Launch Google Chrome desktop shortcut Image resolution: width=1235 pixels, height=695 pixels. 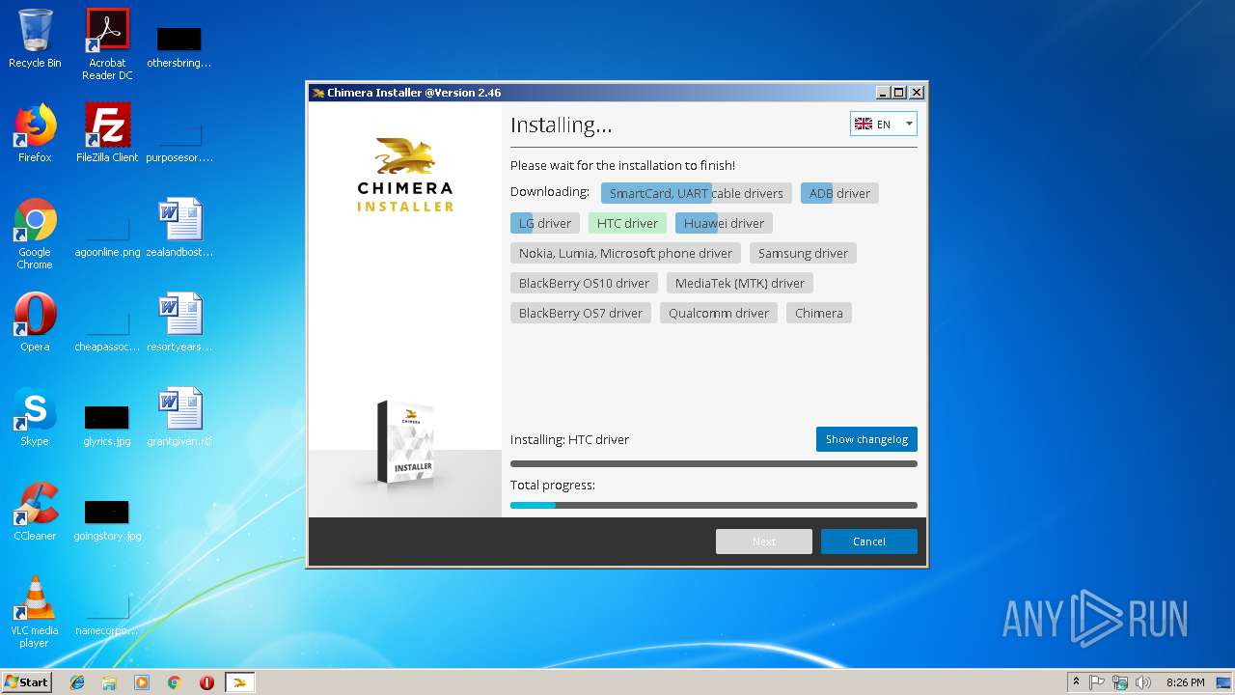coord(35,234)
